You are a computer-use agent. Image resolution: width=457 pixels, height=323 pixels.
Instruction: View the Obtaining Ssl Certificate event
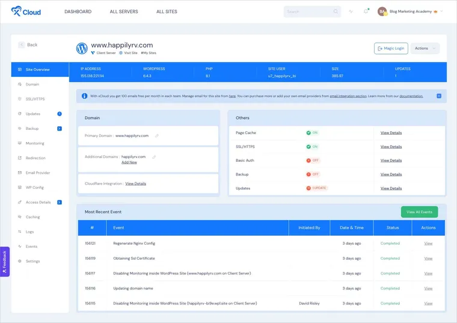428,259
